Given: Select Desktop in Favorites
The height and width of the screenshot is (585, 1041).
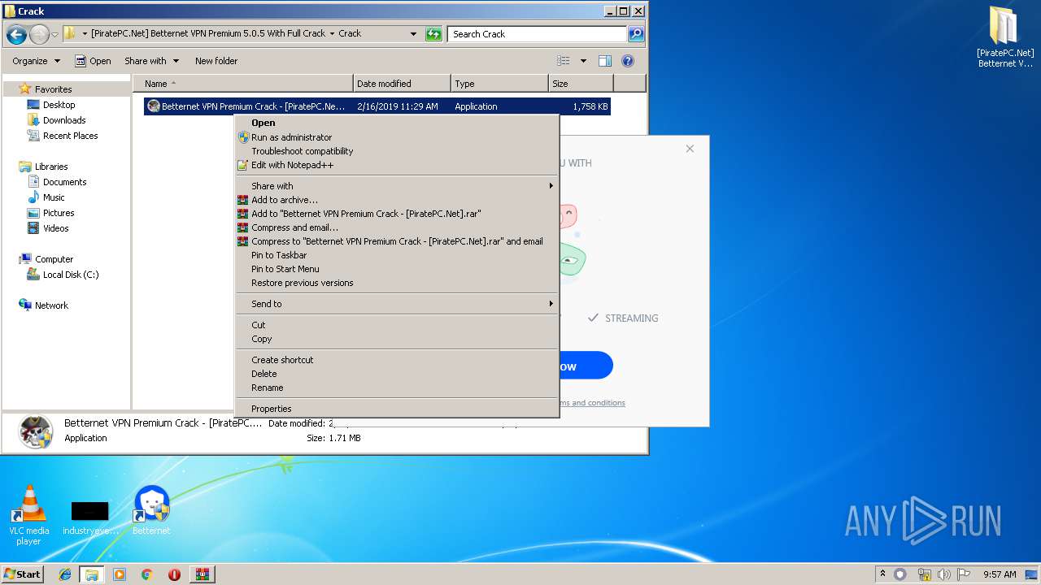Looking at the screenshot, I should [x=59, y=105].
